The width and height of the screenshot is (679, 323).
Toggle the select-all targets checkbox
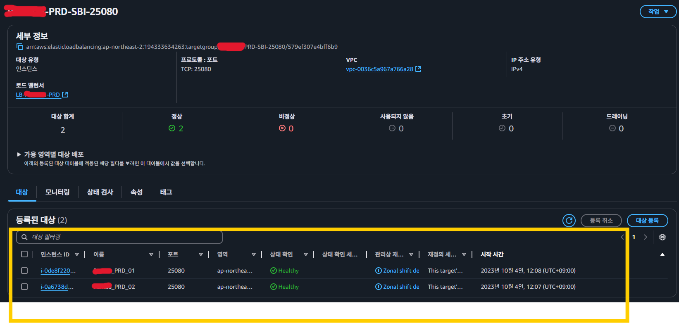coord(24,254)
